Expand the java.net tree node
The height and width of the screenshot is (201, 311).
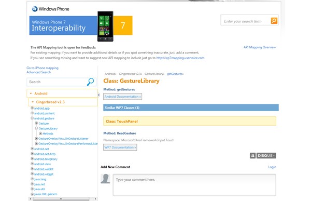coord(32,184)
